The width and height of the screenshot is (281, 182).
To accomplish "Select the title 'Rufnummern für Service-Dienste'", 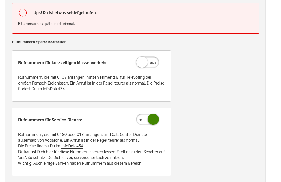I will pos(50,120).
